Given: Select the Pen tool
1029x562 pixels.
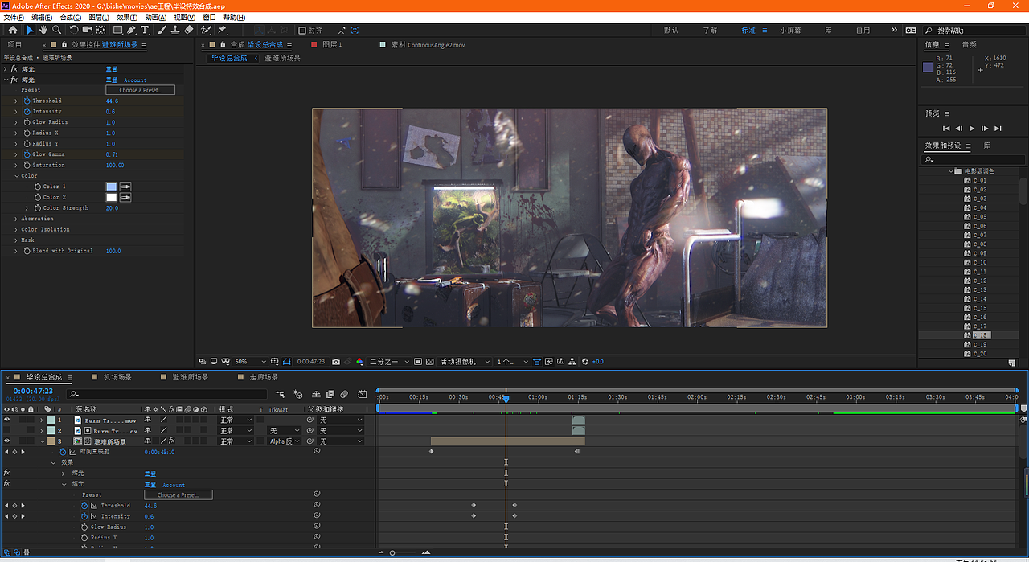Looking at the screenshot, I should pyautogui.click(x=131, y=30).
